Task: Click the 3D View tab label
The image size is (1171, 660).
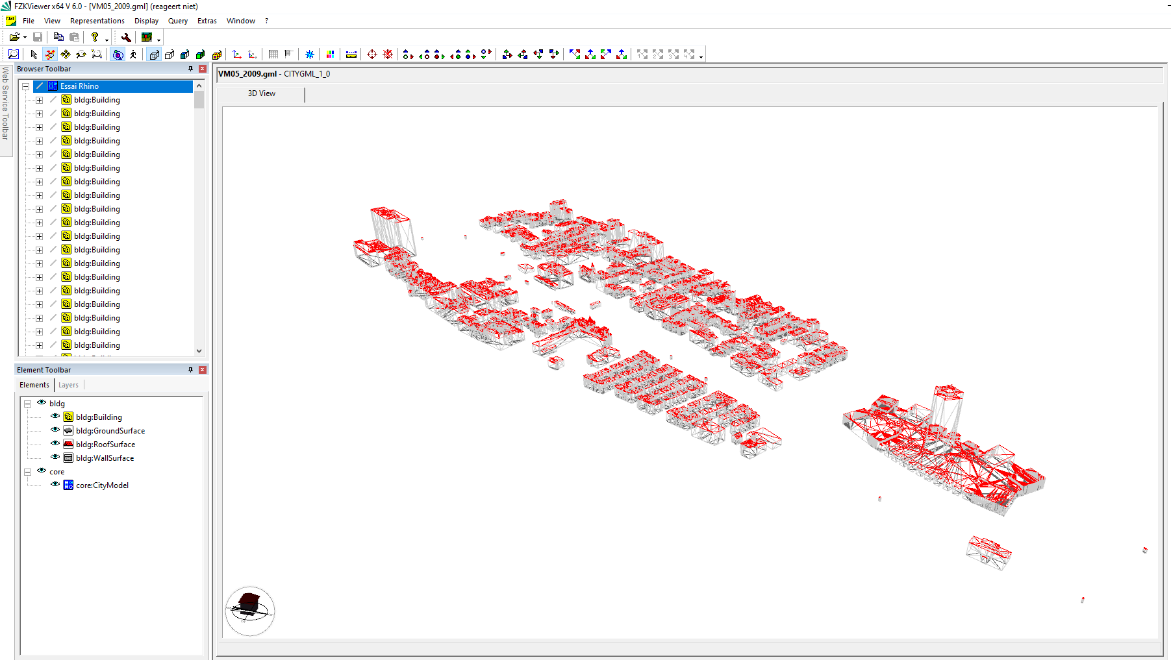Action: pyautogui.click(x=260, y=94)
